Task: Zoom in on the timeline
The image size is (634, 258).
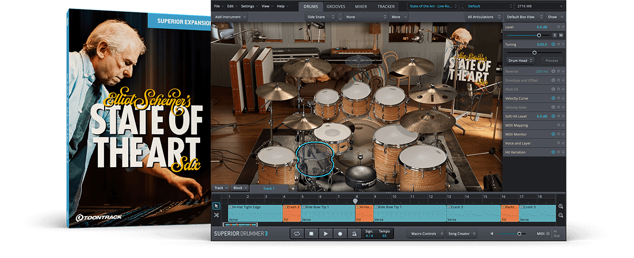Action: point(561,207)
